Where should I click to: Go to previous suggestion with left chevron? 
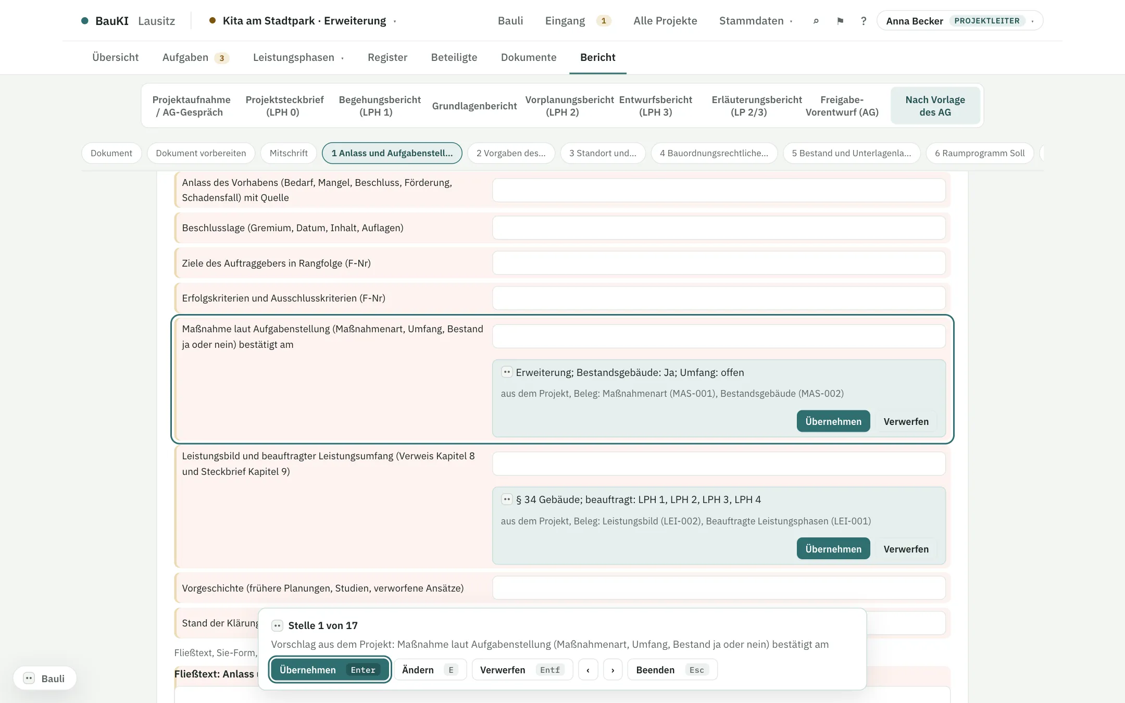click(588, 670)
